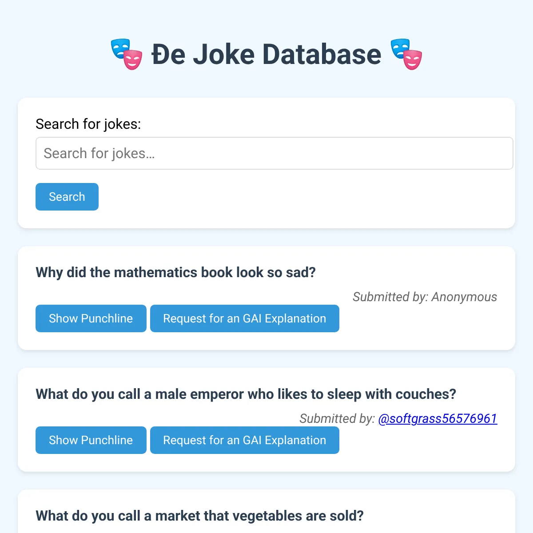
Task: Request GAI explanation for the emperor joke
Action: (x=245, y=440)
